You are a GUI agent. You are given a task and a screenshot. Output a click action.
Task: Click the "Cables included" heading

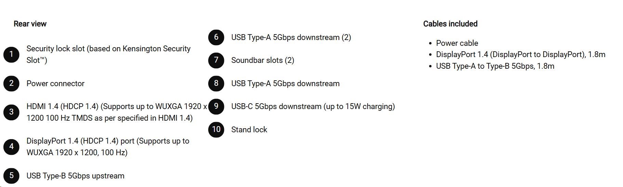(450, 24)
